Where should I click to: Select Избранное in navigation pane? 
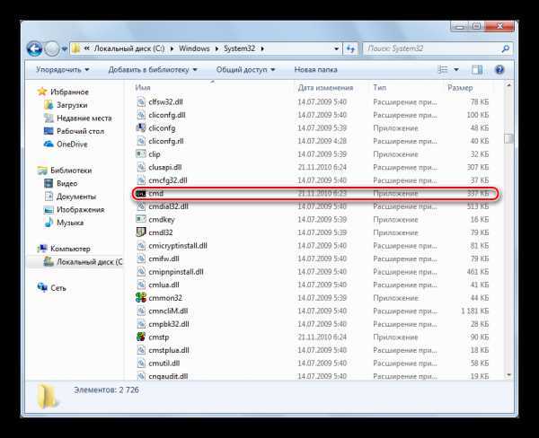pyautogui.click(x=63, y=92)
